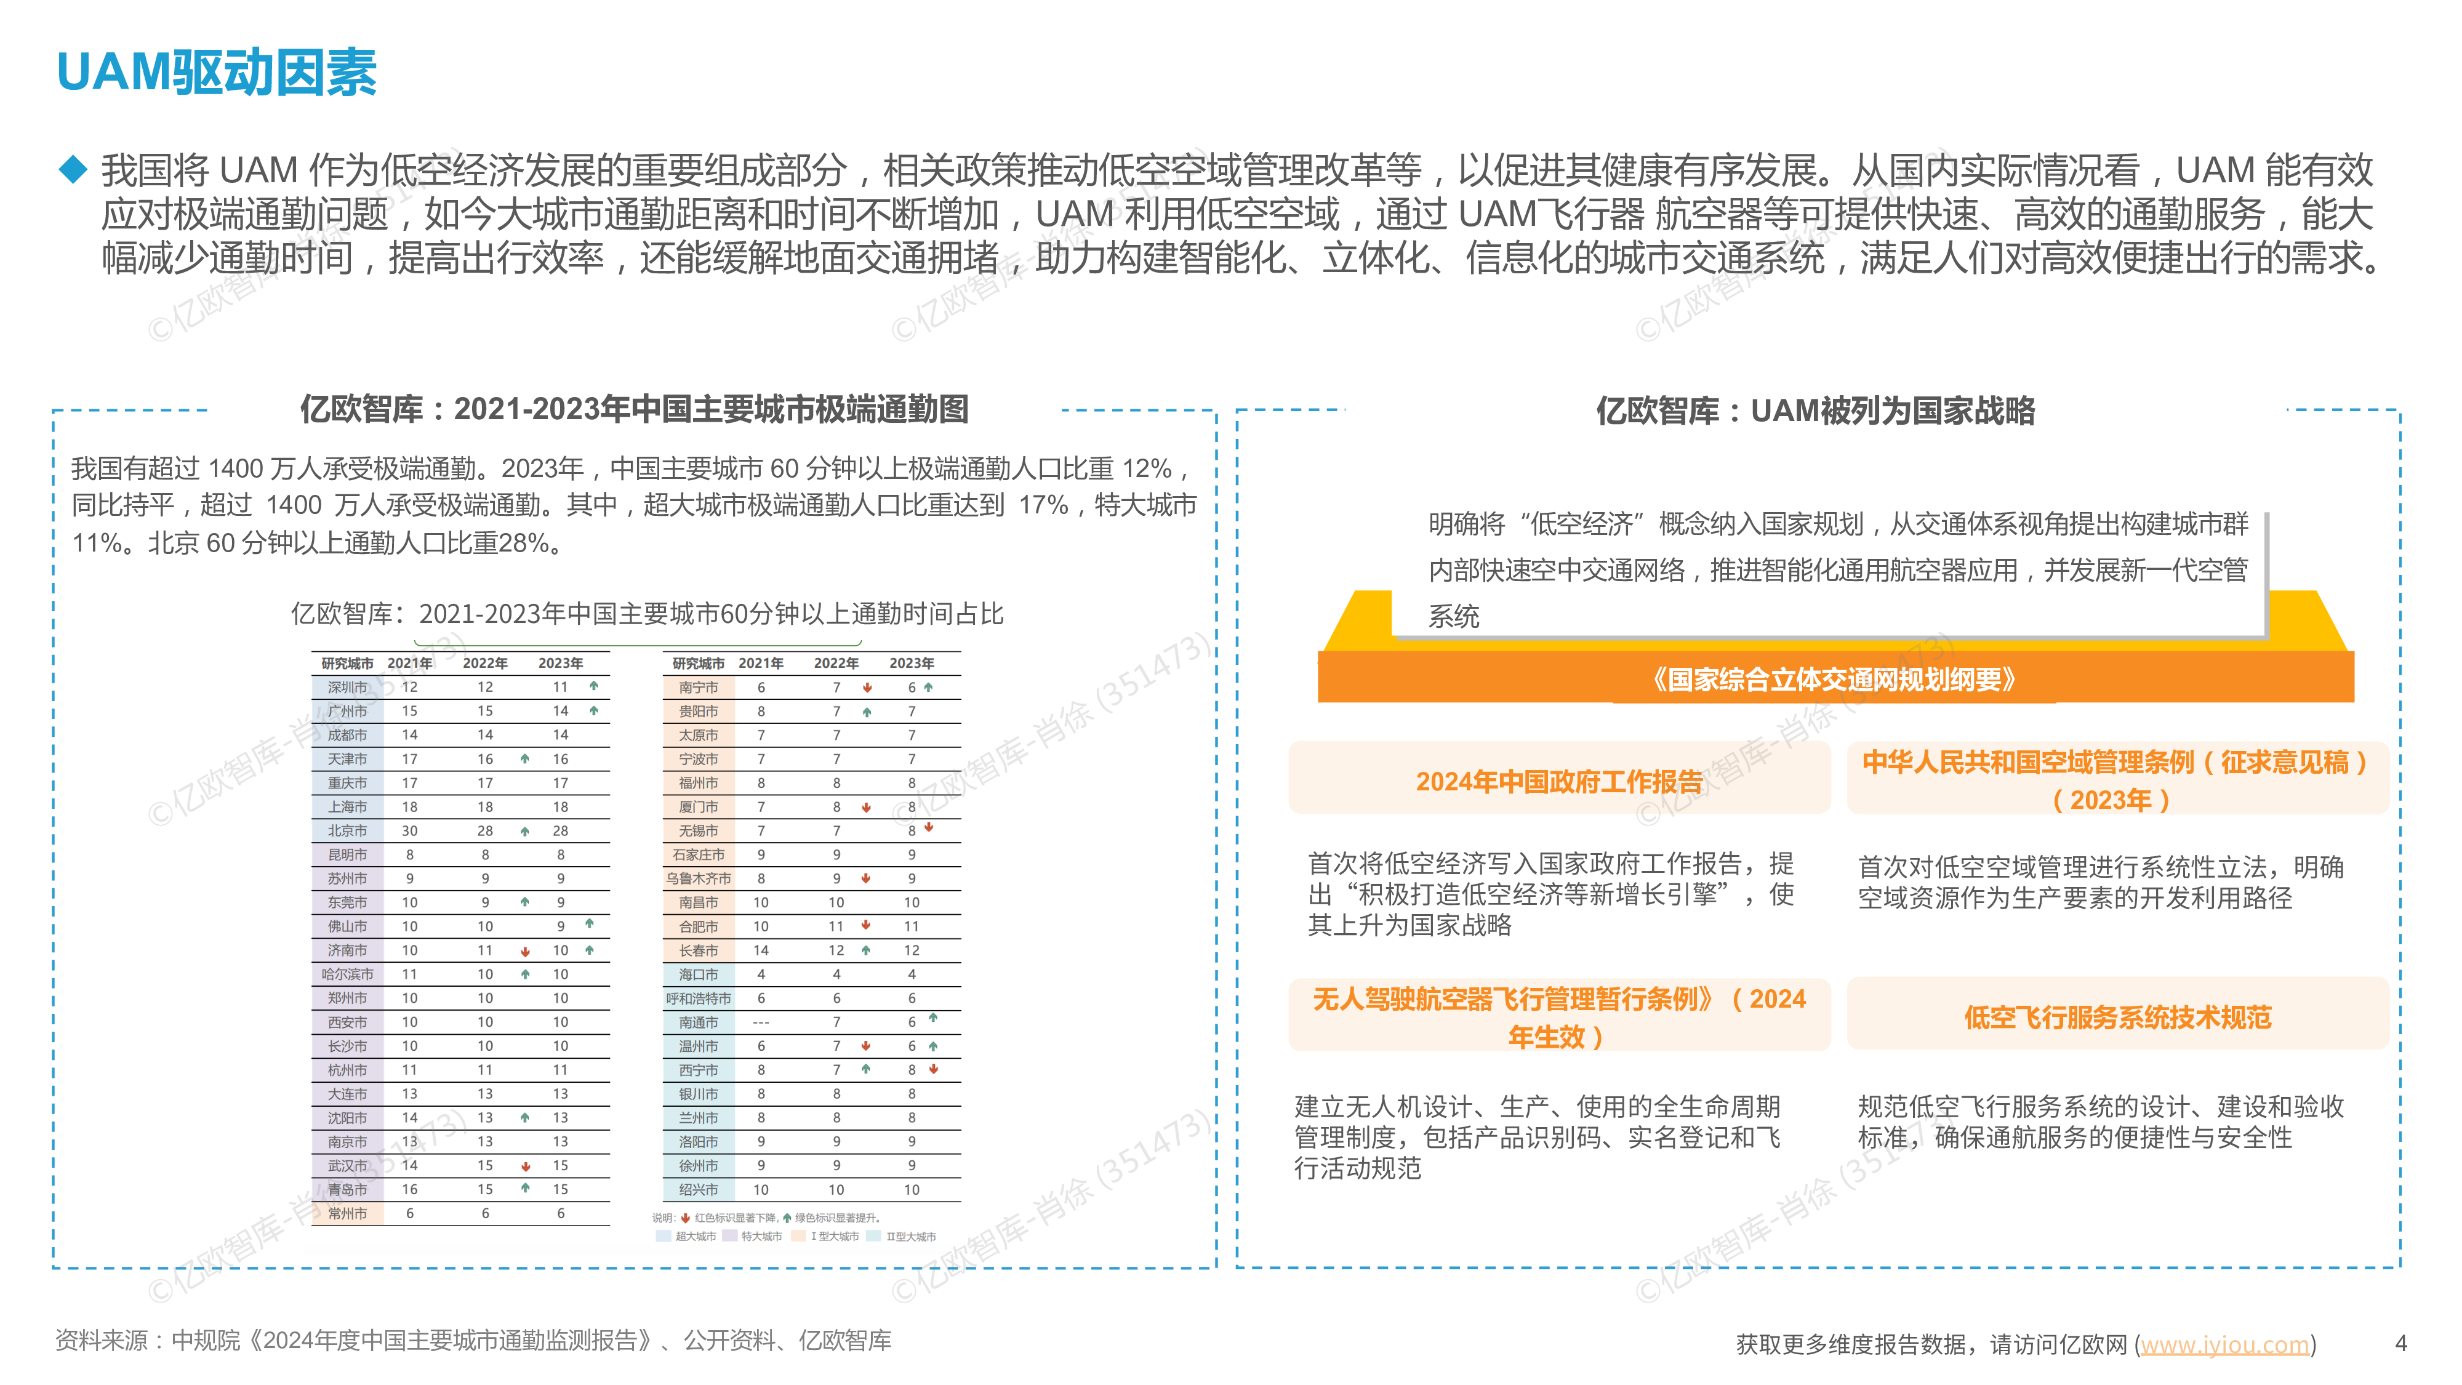Click the 上海市 city cell

(x=347, y=807)
